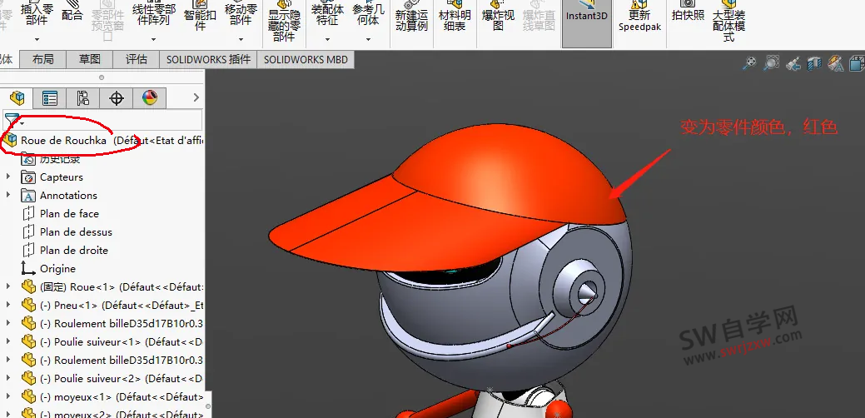Select the 历史记录 (History) folder
The image size is (865, 418).
click(51, 159)
